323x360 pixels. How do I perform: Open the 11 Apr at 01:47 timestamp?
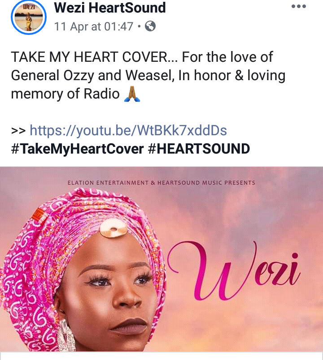click(94, 26)
